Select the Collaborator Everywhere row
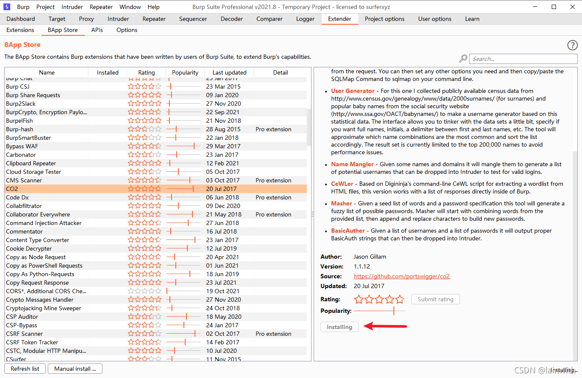 tap(156, 214)
